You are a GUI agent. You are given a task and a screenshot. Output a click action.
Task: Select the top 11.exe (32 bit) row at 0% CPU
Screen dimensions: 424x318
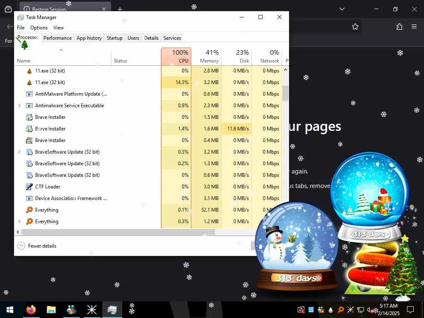click(x=148, y=71)
